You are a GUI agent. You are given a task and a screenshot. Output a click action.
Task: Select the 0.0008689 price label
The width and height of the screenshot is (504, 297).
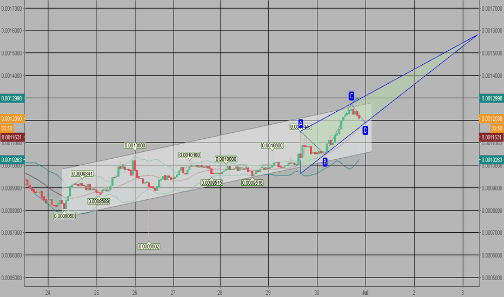[x=98, y=201]
